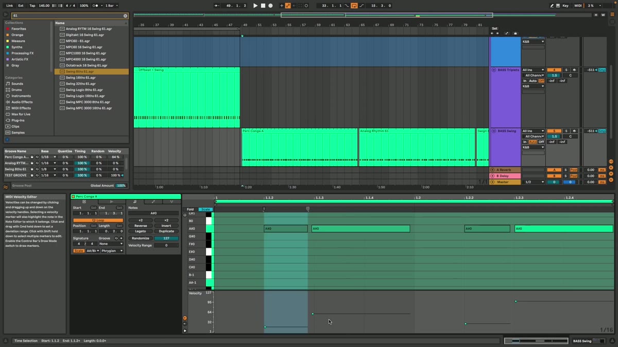This screenshot has width=618, height=347.
Task: Click the Randomize velocity button
Action: 140,239
